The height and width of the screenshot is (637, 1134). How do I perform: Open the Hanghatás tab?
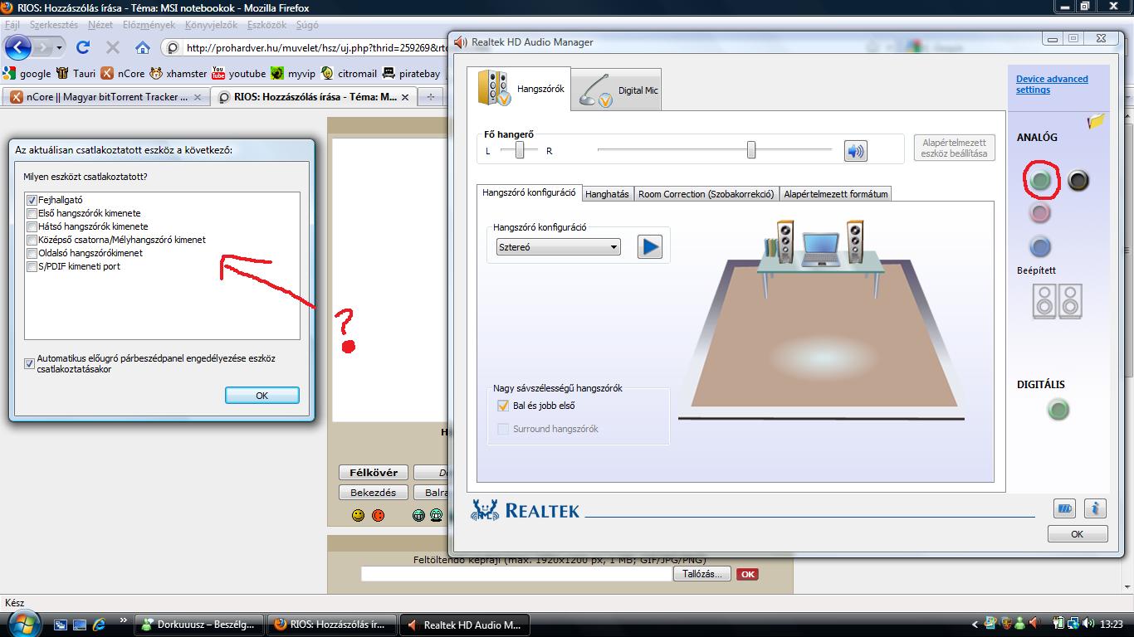coord(607,194)
